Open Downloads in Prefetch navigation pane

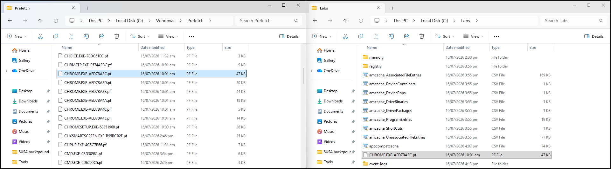point(28,101)
